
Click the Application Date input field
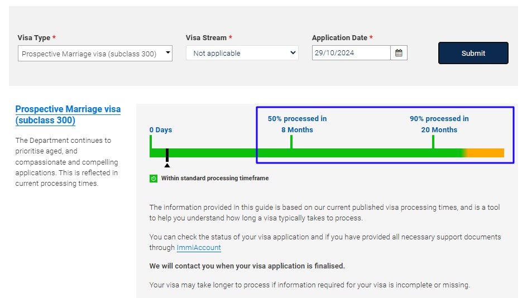click(x=351, y=53)
